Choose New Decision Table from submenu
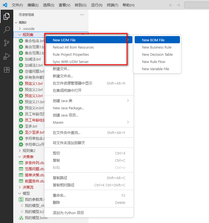Viewport: 209px width, 223px height. click(x=157, y=55)
